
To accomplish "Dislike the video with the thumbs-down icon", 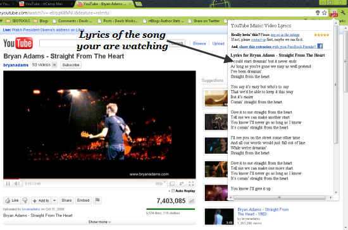I will pos(25,200).
